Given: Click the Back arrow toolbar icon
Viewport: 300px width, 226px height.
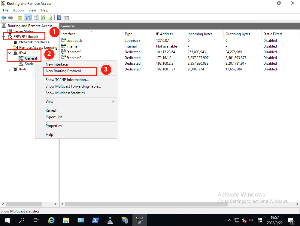Looking at the screenshot, I should point(4,18).
